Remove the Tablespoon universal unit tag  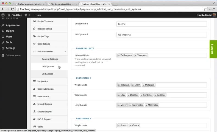[119, 56]
